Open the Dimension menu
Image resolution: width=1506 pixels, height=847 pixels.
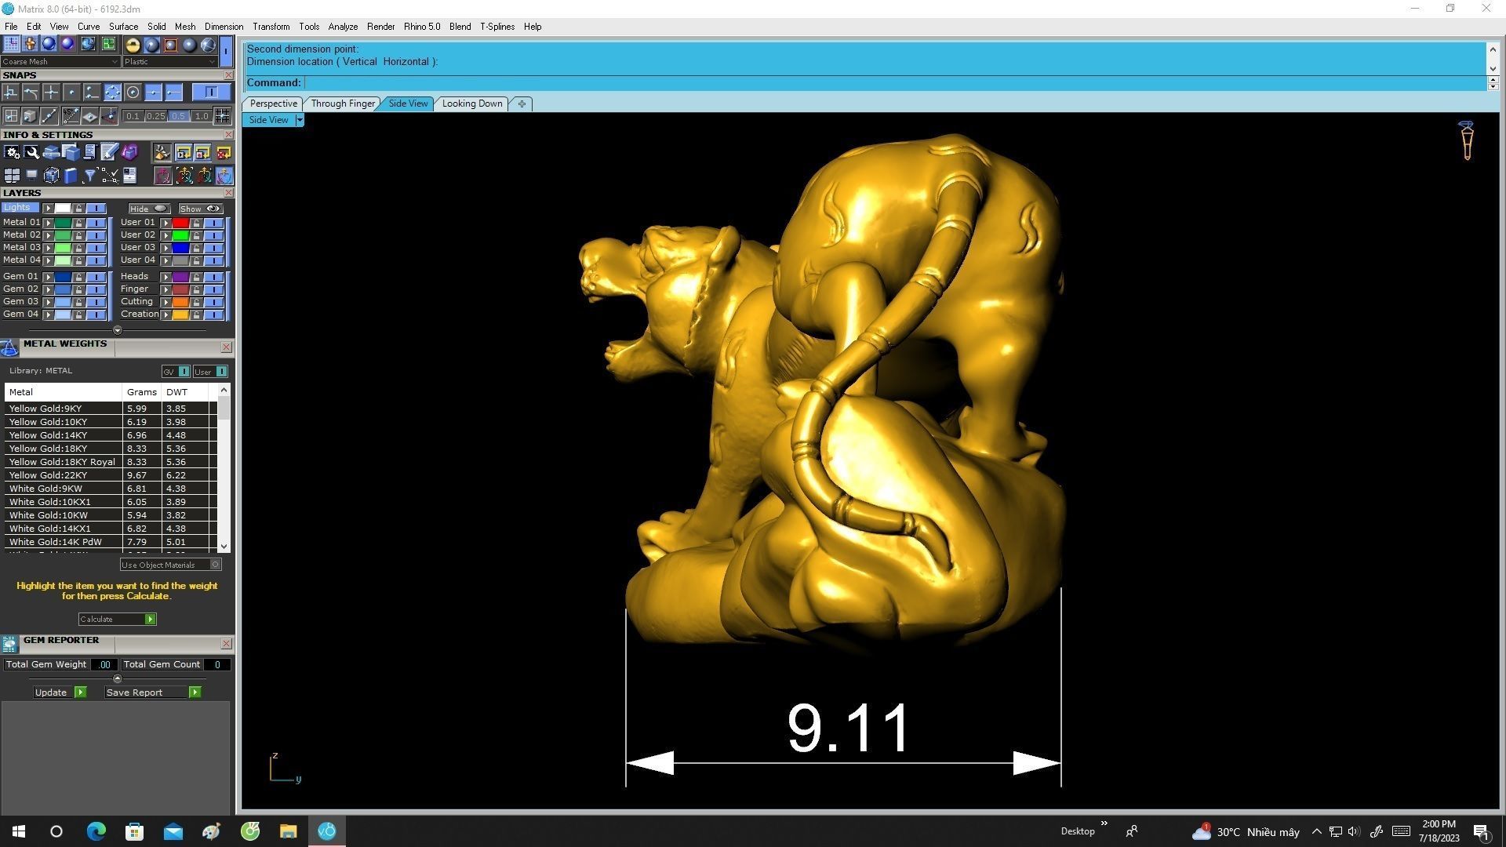click(224, 27)
